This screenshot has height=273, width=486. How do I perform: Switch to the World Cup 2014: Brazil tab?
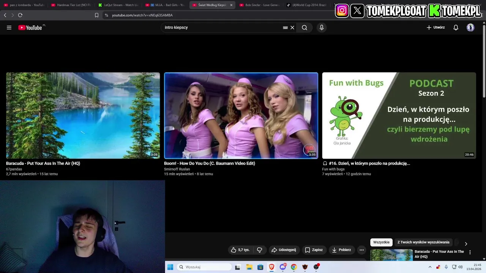coord(306,5)
